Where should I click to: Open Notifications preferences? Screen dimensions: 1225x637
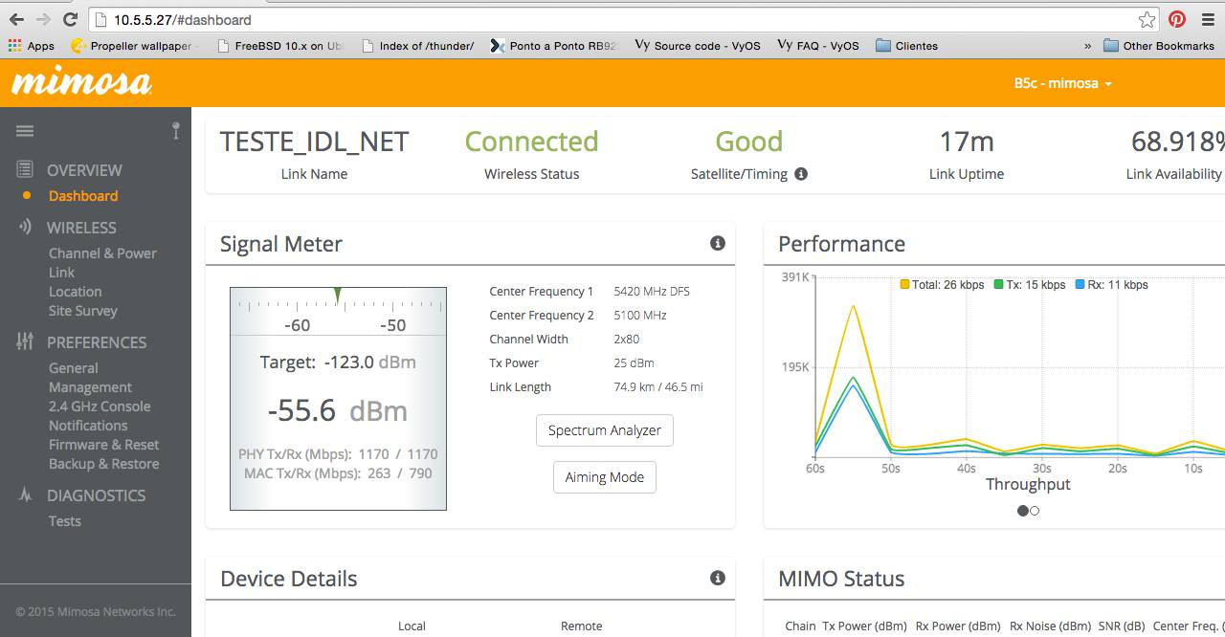click(x=88, y=425)
